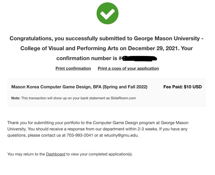The width and height of the screenshot is (215, 175).
Task: Open Print a copy of your application
Action: click(128, 68)
